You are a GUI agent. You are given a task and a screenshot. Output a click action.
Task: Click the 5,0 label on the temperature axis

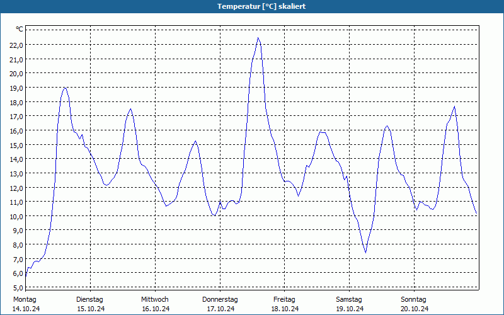click(x=16, y=288)
